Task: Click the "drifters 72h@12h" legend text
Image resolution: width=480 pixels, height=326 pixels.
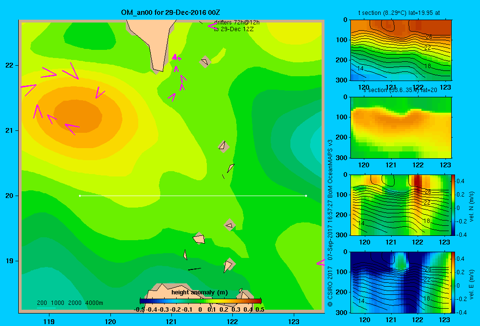Action: point(237,23)
